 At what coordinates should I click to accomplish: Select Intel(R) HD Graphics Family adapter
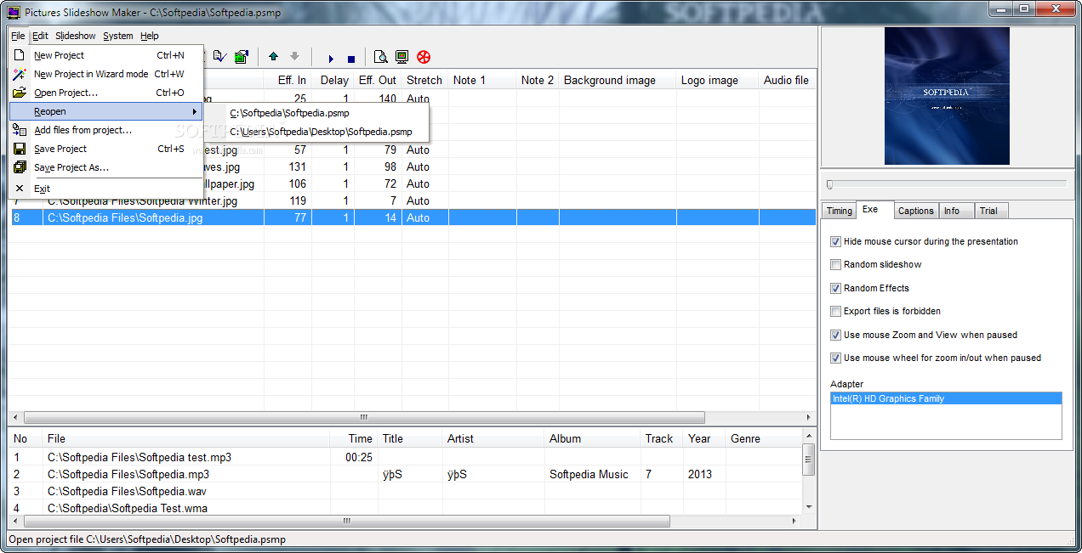click(946, 398)
